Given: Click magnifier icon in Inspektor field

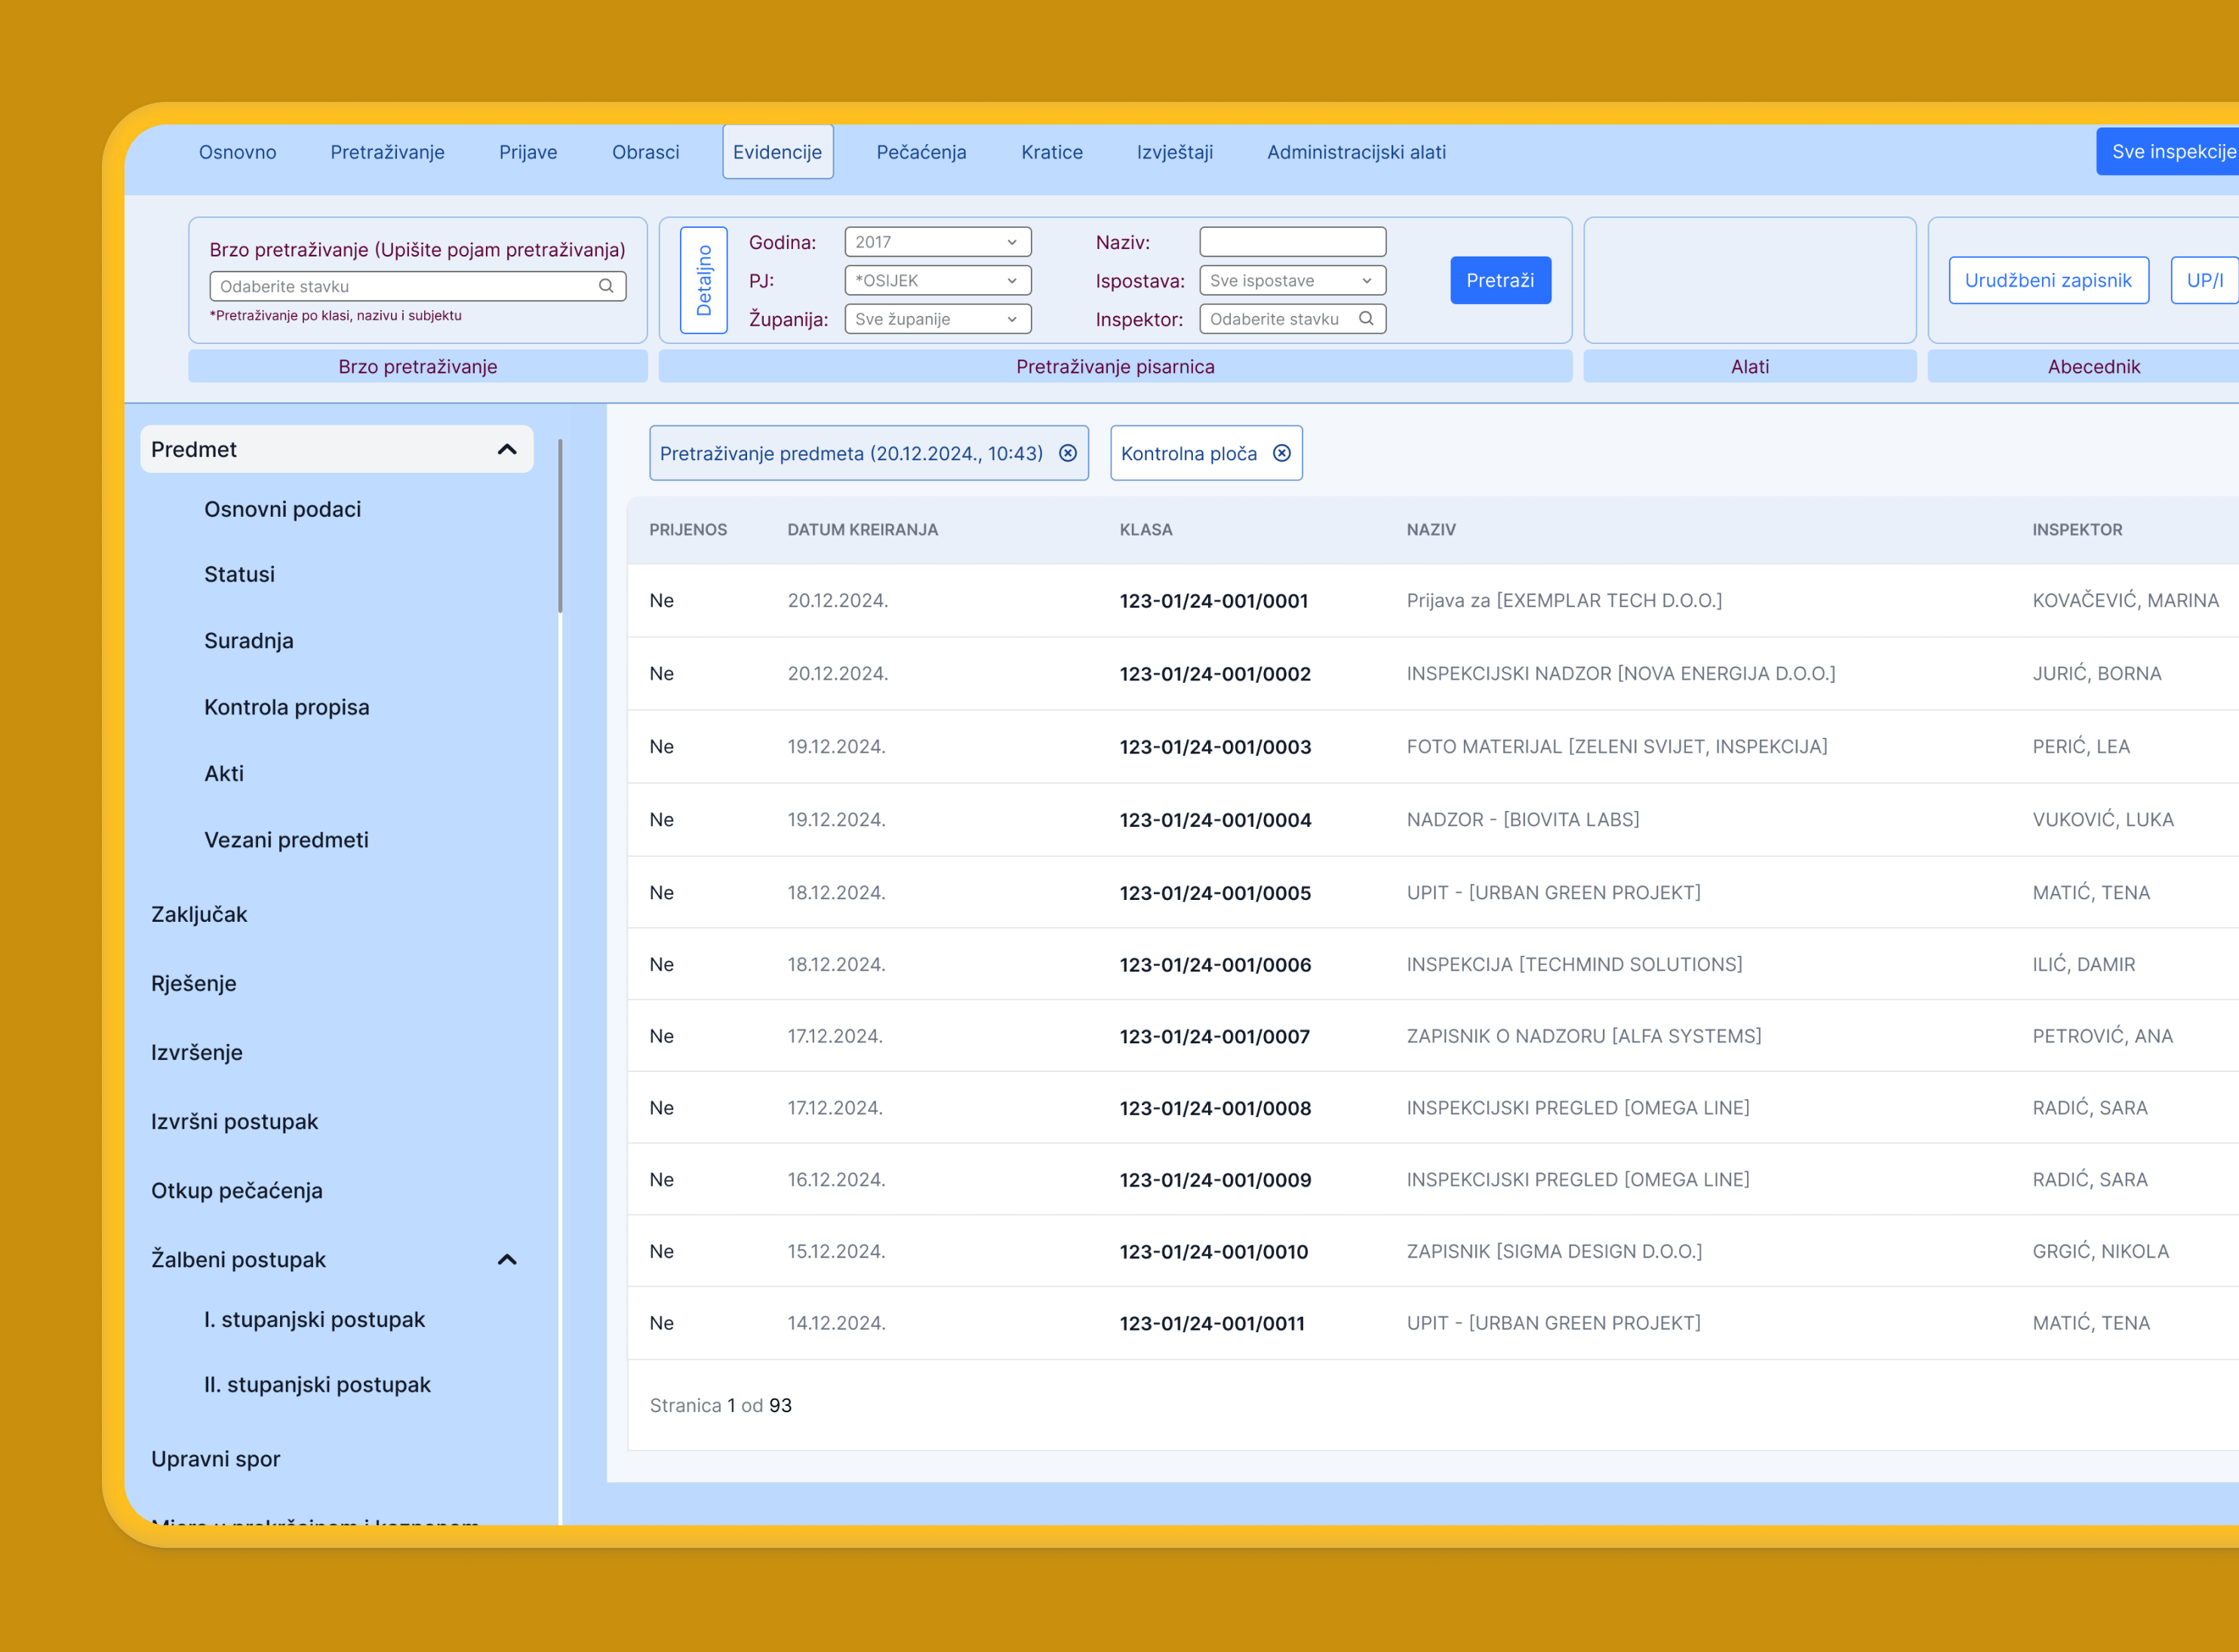Looking at the screenshot, I should click(1366, 319).
